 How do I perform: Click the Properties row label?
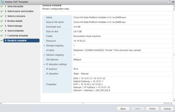[x=51, y=84]
